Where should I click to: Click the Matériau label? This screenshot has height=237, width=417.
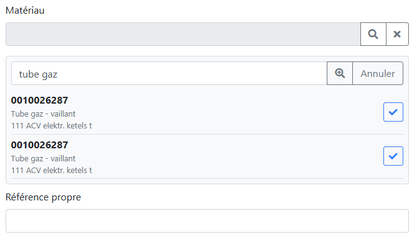pos(25,11)
